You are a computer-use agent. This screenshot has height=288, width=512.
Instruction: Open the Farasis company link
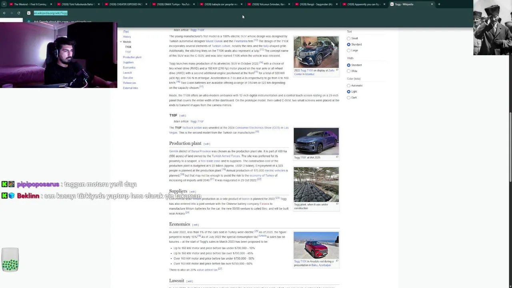264,204
